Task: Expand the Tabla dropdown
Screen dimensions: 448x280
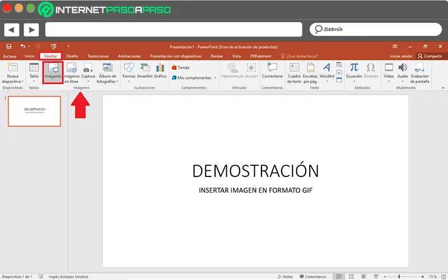Action: point(34,81)
